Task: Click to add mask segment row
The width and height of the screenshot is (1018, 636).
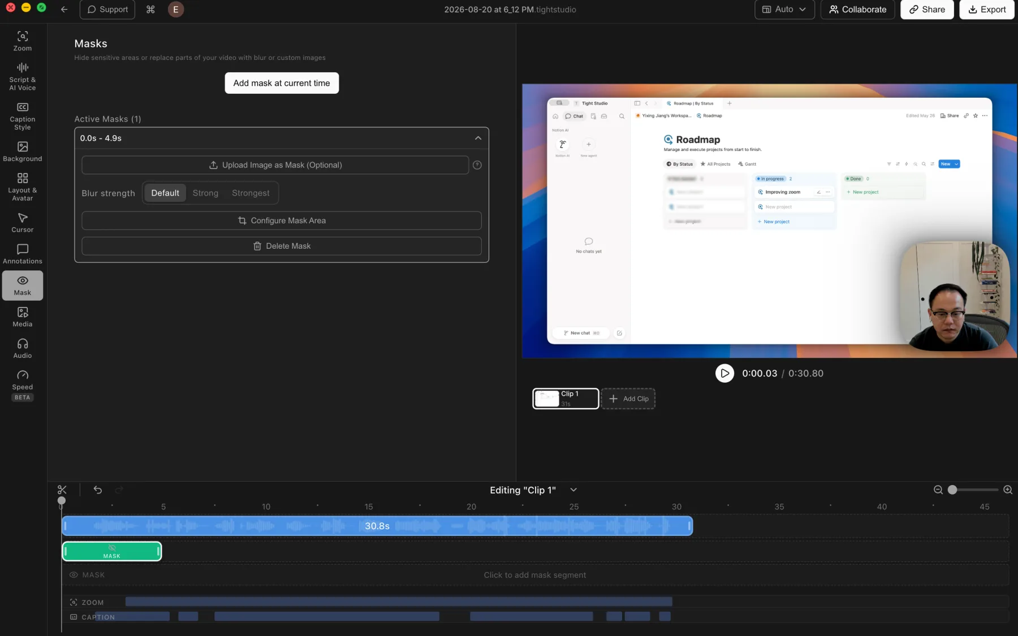Action: (535, 575)
